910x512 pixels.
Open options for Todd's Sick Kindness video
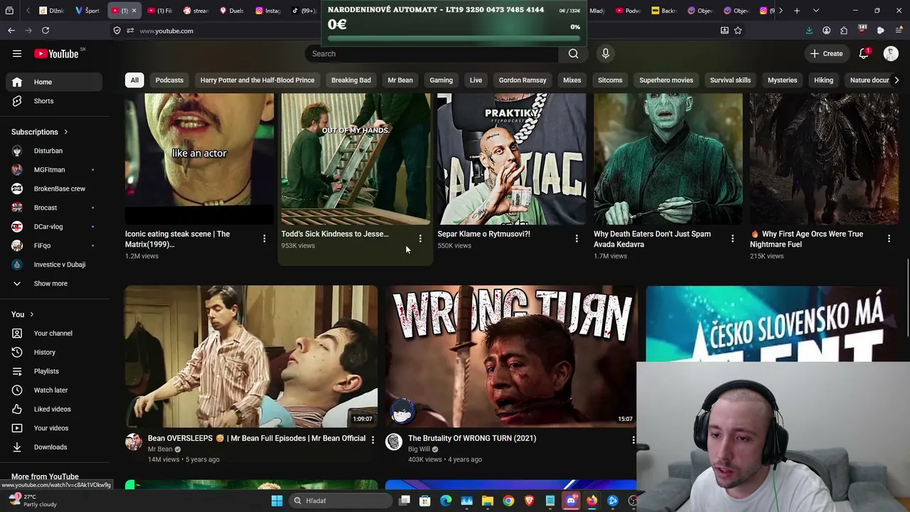[420, 239]
